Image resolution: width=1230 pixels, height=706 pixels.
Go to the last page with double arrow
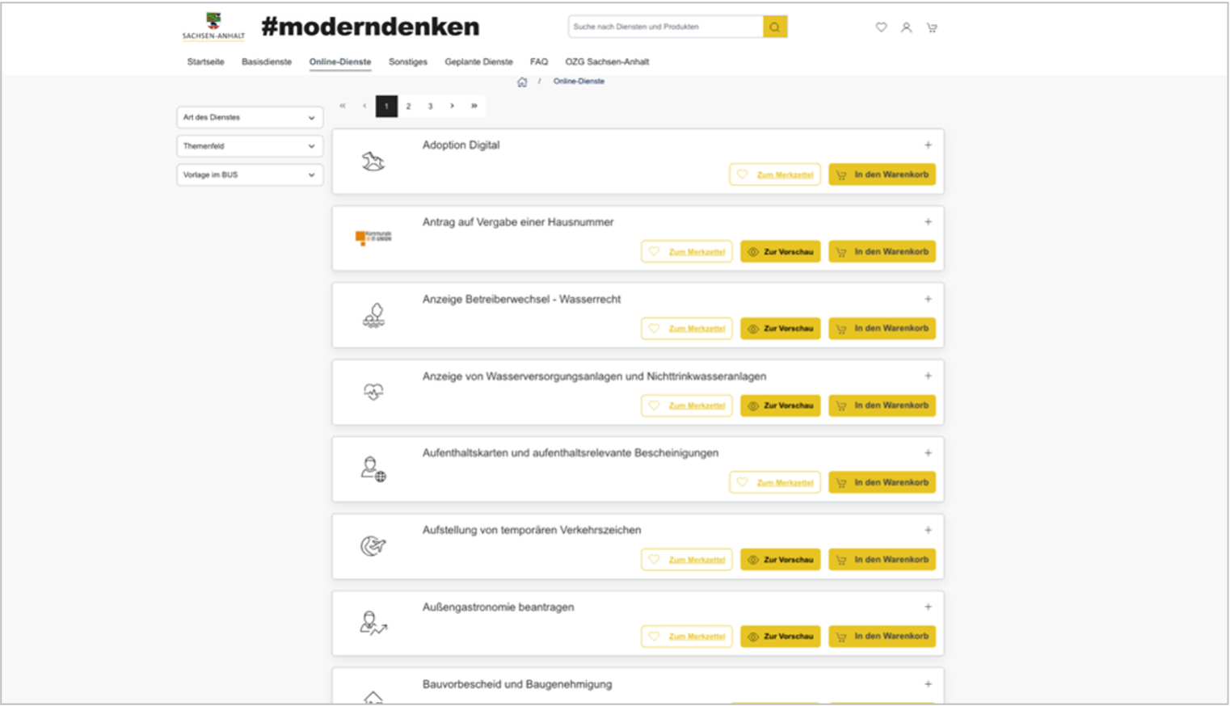(x=474, y=106)
